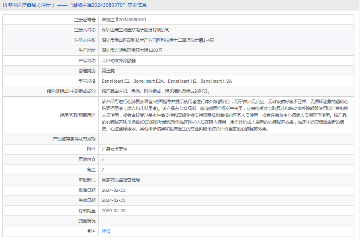Click the 生产地址 label
Viewport: 360px width, 240px height.
(x=87, y=50)
